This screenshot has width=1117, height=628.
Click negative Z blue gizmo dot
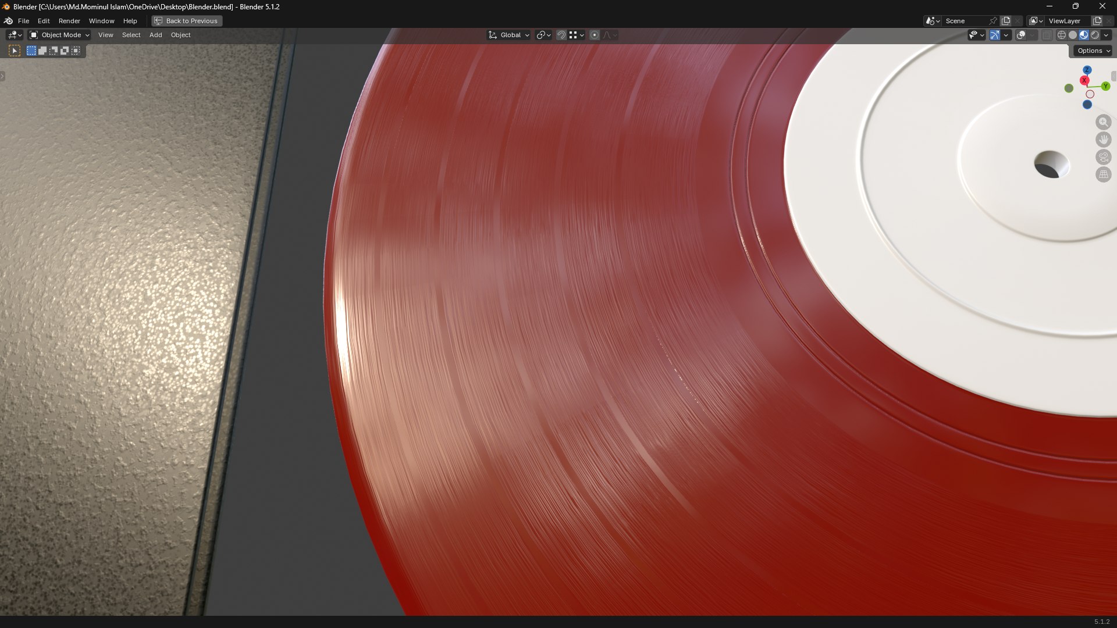[x=1087, y=105]
